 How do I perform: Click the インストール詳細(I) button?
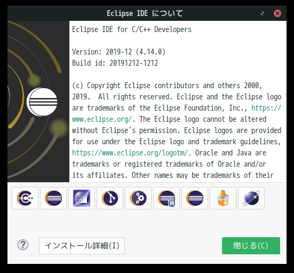82,246
